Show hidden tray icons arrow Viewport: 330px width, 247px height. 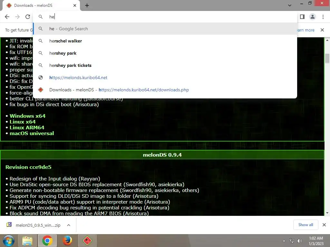click(x=284, y=241)
